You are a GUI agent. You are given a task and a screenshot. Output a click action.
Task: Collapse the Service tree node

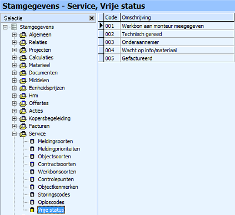coord(14,134)
